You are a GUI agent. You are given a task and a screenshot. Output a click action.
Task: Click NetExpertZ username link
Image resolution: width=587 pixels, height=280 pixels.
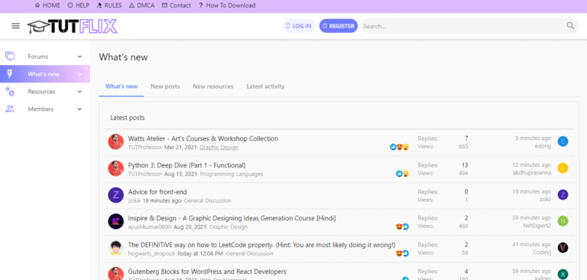(537, 226)
